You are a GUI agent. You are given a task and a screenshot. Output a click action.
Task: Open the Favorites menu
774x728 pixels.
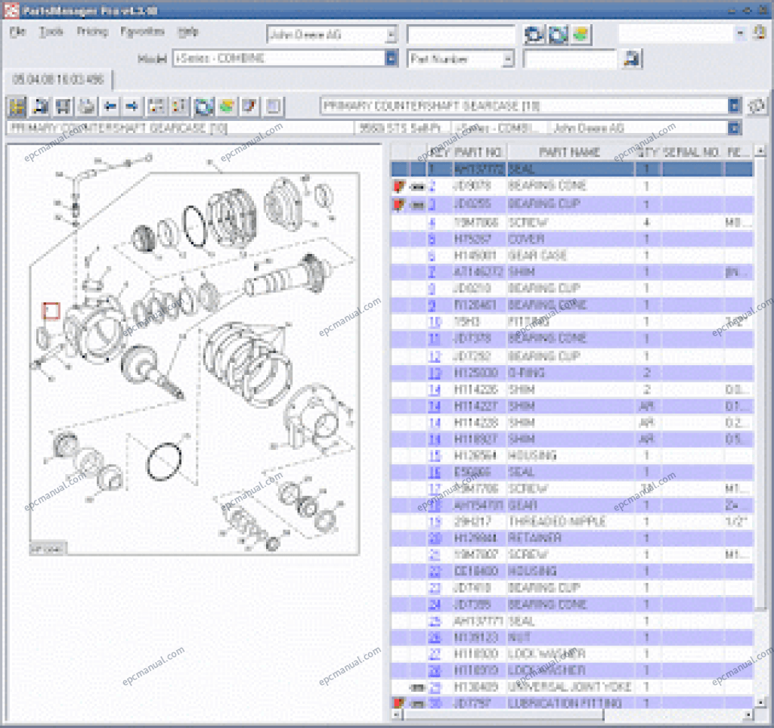143,32
